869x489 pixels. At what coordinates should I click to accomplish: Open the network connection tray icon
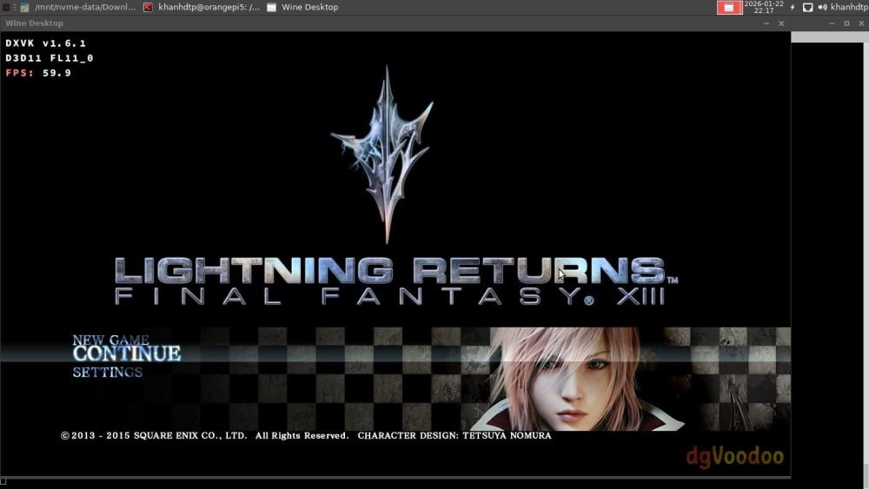[807, 7]
